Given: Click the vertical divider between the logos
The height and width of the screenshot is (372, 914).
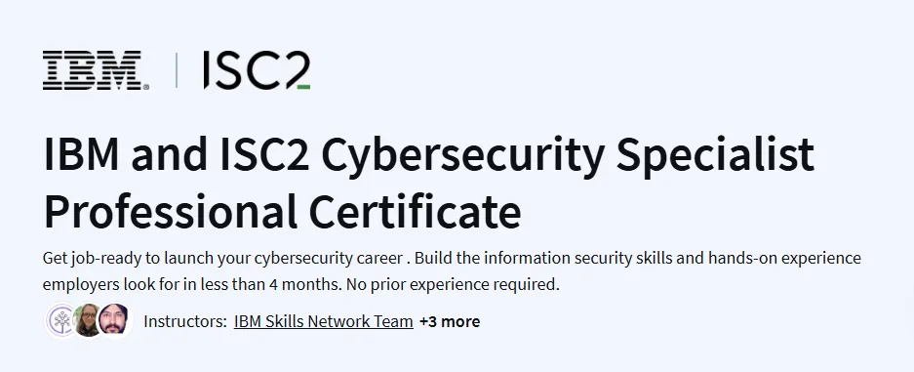Looking at the screenshot, I should [177, 70].
